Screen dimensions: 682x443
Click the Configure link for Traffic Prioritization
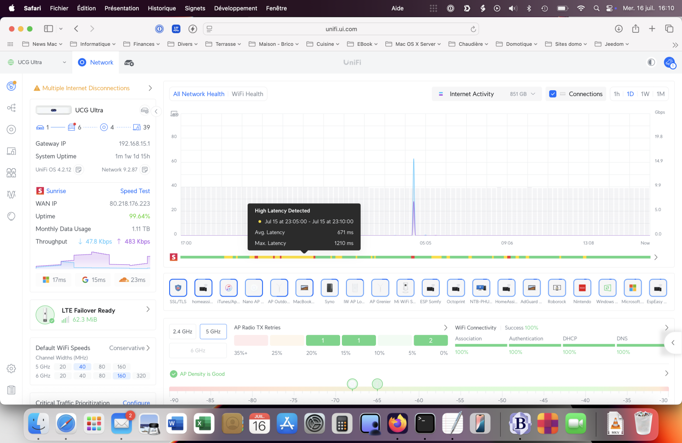136,403
